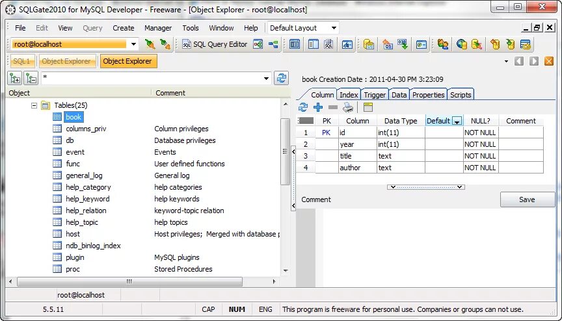Collapse all tree nodes icon
562x321 pixels.
tap(31, 78)
